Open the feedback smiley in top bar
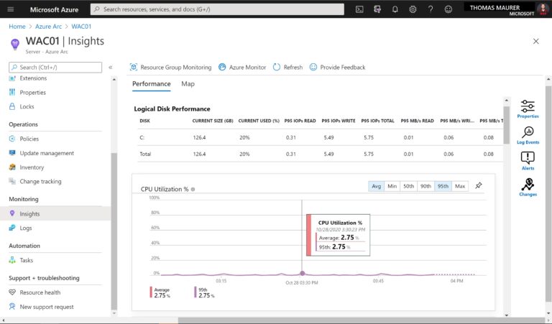 point(448,9)
